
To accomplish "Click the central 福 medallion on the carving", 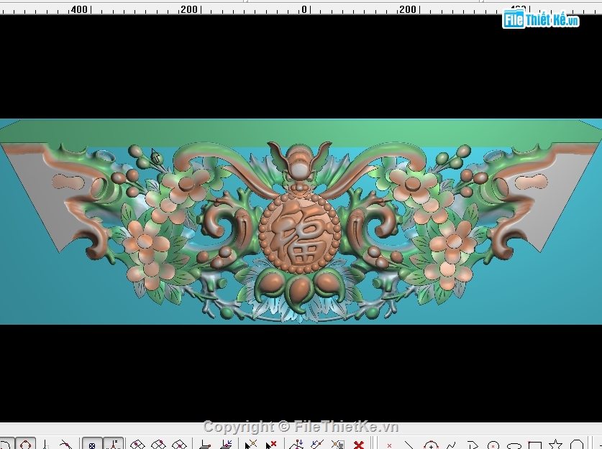I will click(298, 230).
